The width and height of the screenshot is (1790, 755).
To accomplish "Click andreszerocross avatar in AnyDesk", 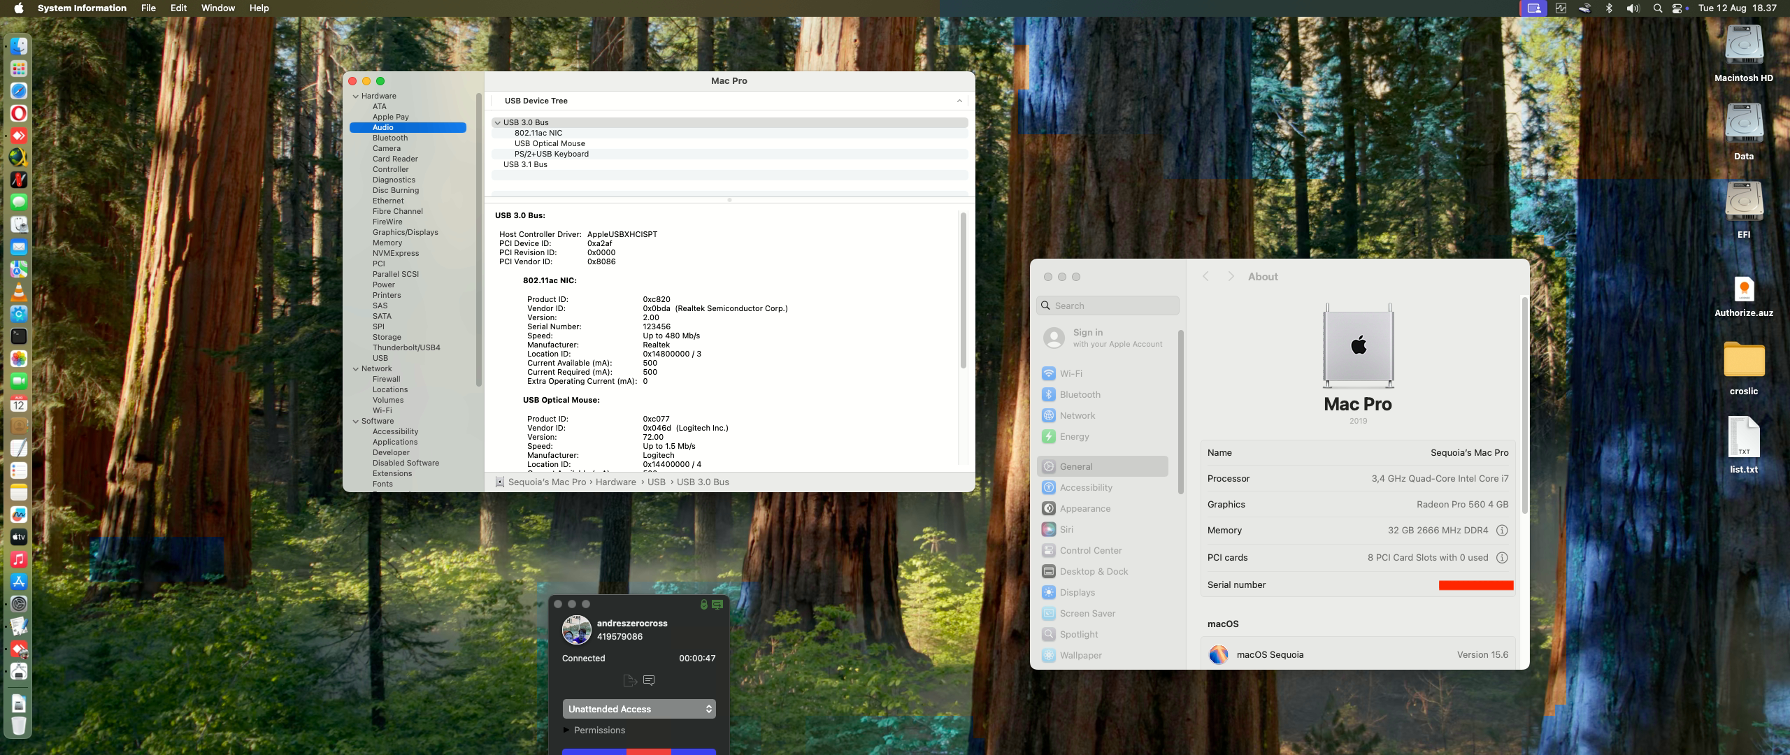I will tap(577, 630).
